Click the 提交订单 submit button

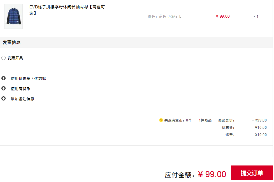point(252,173)
